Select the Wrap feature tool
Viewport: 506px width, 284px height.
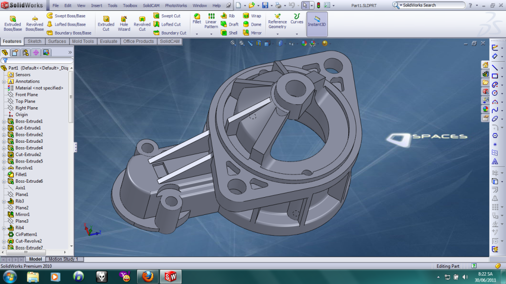pyautogui.click(x=252, y=16)
